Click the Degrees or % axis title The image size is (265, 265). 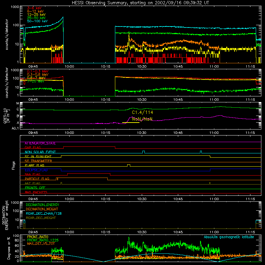9,248
